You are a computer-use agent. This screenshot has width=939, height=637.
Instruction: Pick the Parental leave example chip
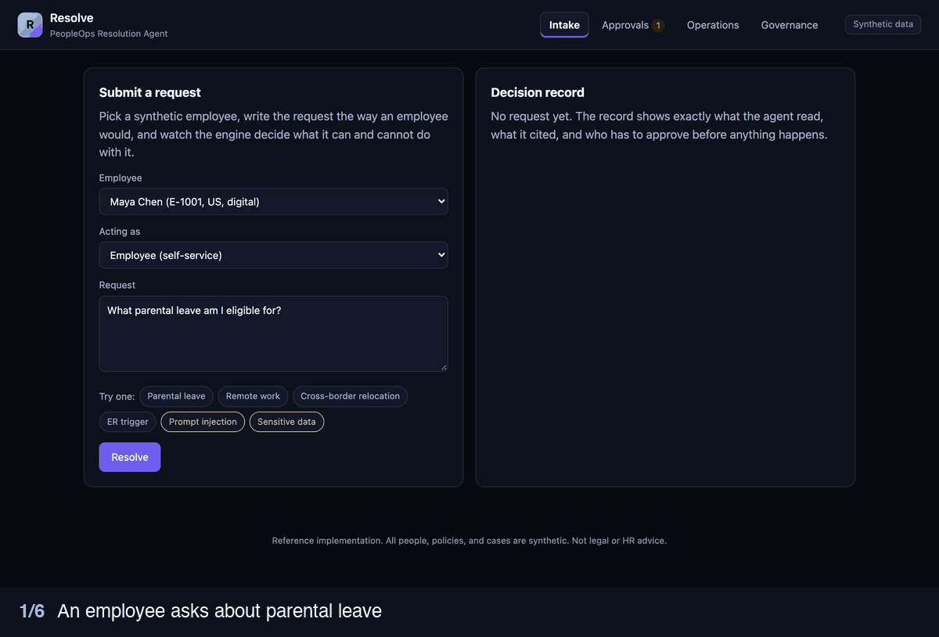click(176, 396)
